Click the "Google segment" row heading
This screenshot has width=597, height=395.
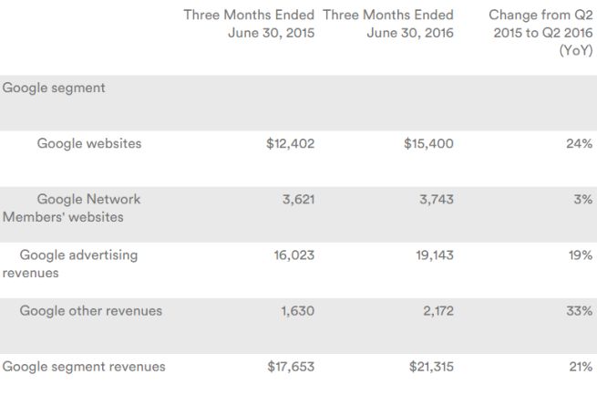tap(54, 88)
